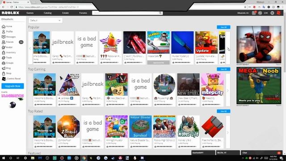Screen dimensions: 286x161
Task: Open the Spider-Man advertisement image
Action: point(259,45)
